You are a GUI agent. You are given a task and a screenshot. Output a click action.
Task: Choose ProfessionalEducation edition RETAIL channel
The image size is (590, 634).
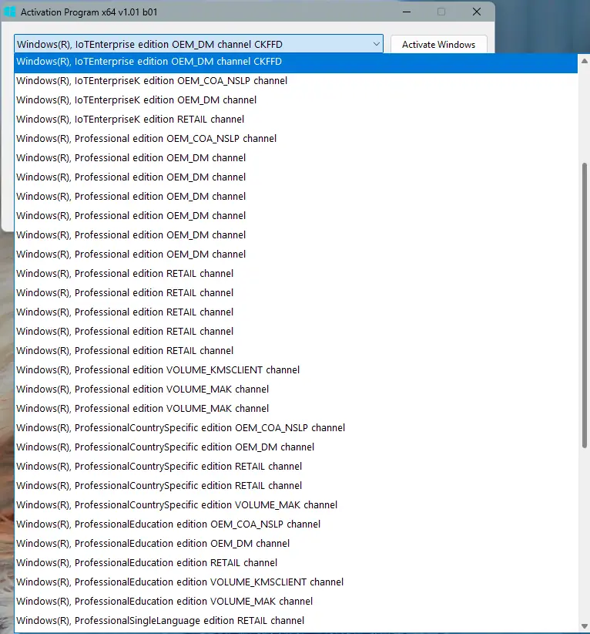pos(296,563)
